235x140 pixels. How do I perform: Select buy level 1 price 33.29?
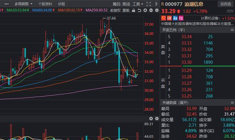coord(187,70)
